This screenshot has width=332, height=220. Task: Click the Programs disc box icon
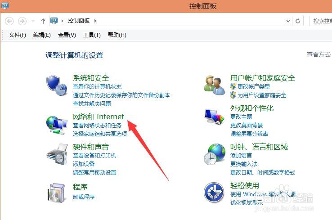click(56, 193)
